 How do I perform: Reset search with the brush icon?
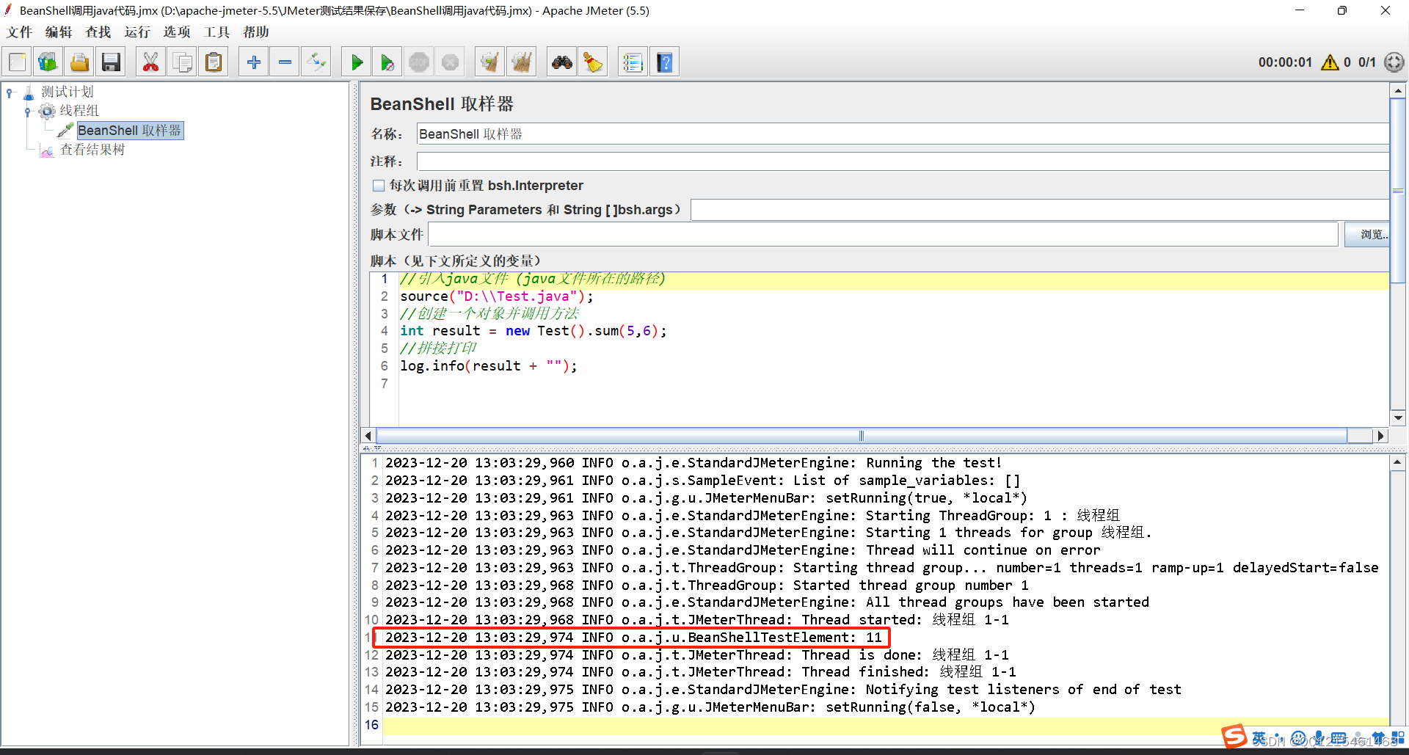(x=593, y=62)
